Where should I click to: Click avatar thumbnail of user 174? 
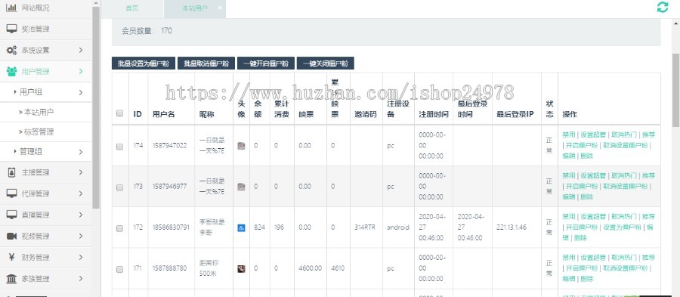[241, 146]
